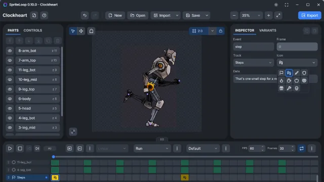The image size is (324, 182).
Task: Toggle visibility of 11-leg_bot
Action: click(10, 70)
